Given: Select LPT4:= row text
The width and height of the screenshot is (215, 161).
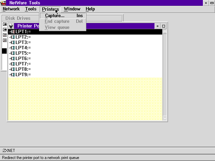Looking at the screenshot, I should pos(23,48).
